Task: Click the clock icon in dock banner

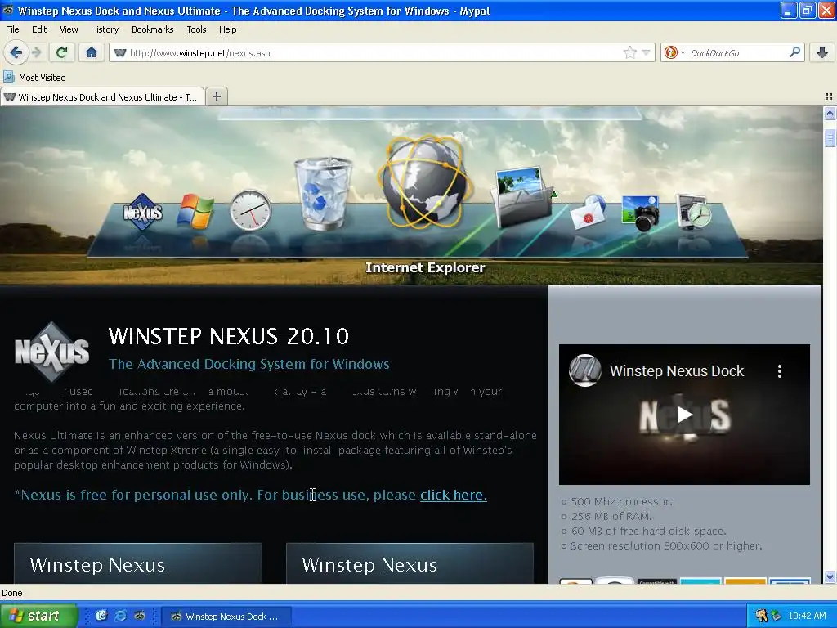Action: 250,210
